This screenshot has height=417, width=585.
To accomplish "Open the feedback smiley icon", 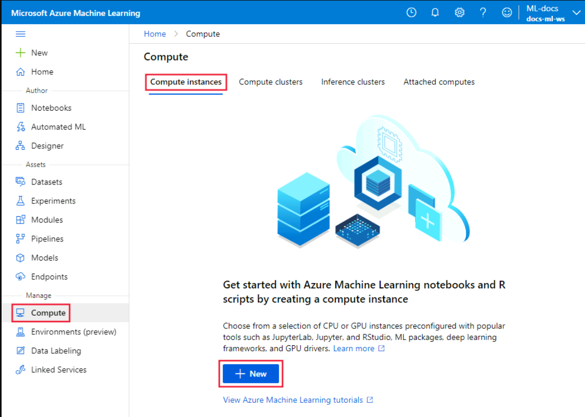I will tap(506, 13).
